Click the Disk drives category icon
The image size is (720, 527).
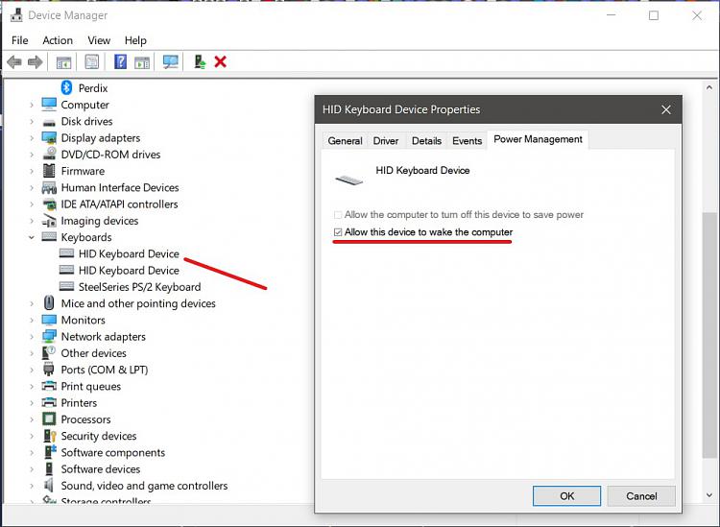click(49, 122)
